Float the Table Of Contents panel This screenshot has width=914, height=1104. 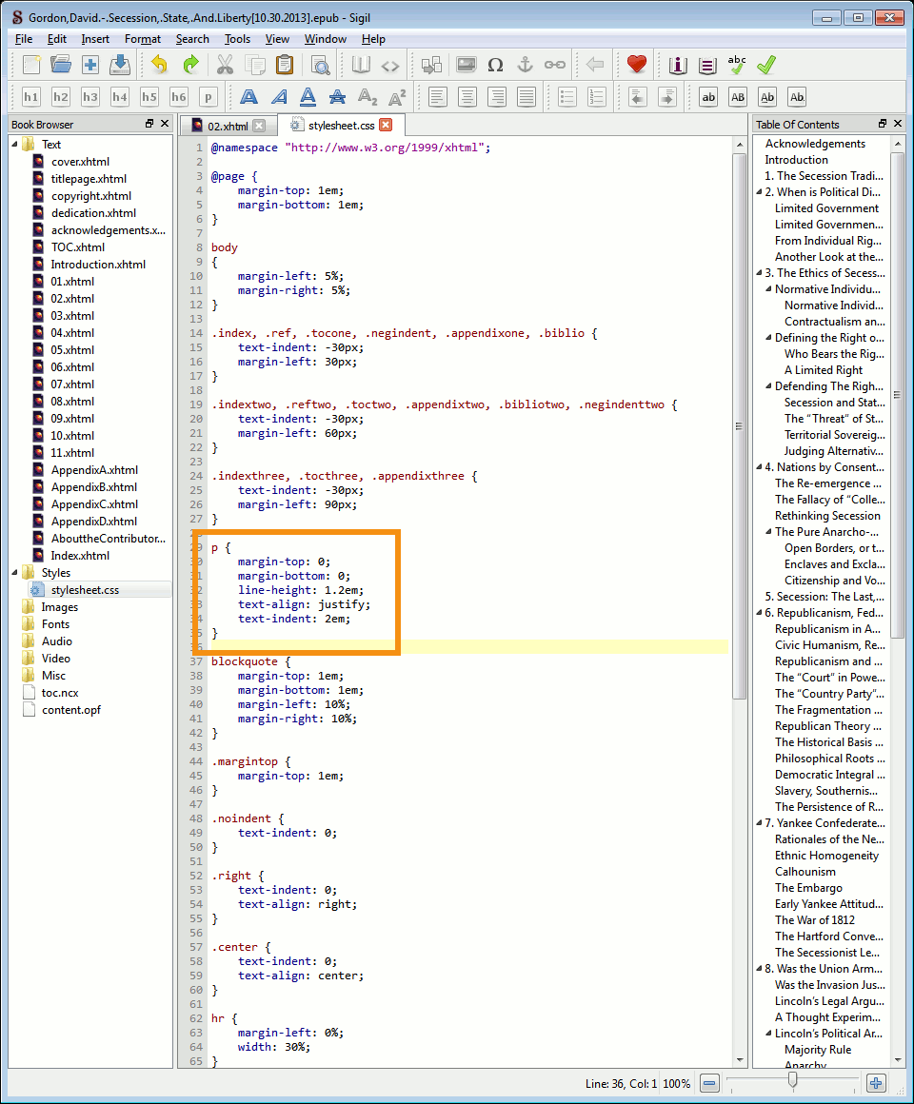pyautogui.click(x=883, y=124)
